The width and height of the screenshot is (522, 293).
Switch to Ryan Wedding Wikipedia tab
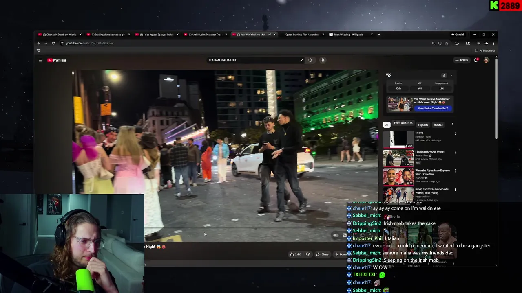[x=348, y=35]
